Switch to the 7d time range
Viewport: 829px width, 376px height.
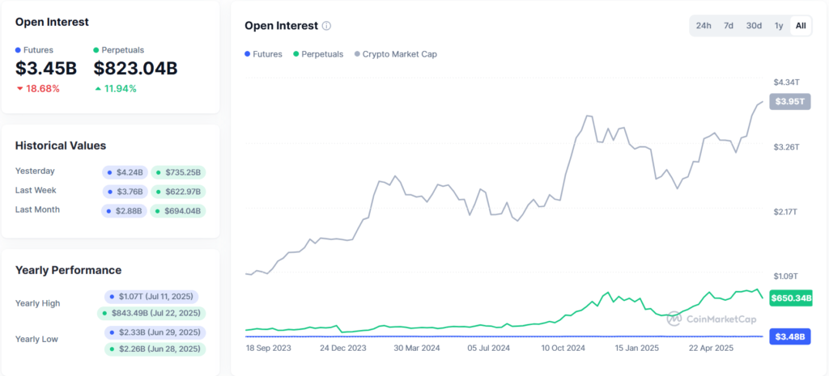click(x=729, y=26)
